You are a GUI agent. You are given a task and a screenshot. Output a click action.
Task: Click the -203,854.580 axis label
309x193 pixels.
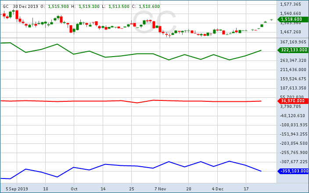point(294,143)
